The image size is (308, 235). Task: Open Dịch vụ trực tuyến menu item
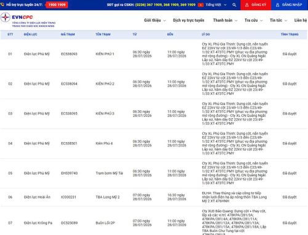point(188,20)
